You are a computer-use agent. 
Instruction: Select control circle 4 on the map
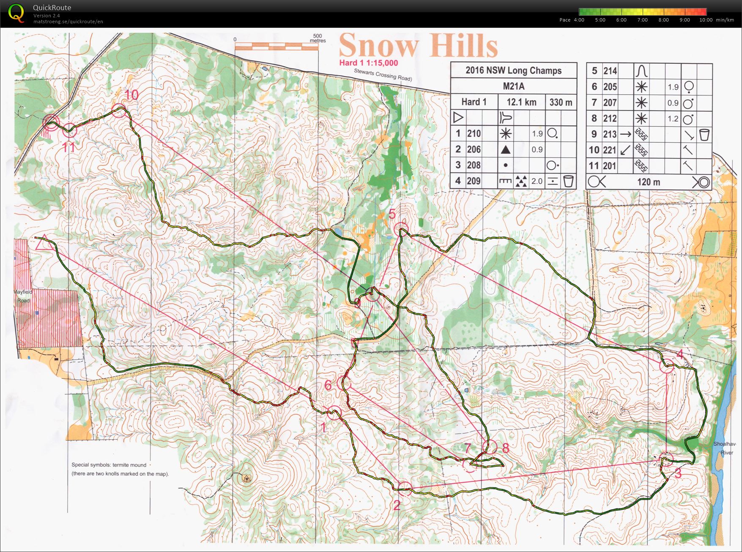pos(667,365)
